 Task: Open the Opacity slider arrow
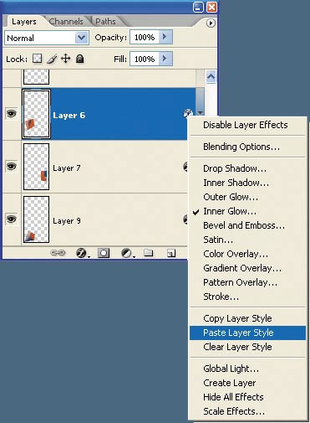tap(165, 37)
